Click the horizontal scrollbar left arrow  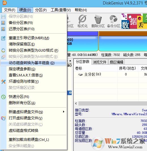click(x=76, y=104)
